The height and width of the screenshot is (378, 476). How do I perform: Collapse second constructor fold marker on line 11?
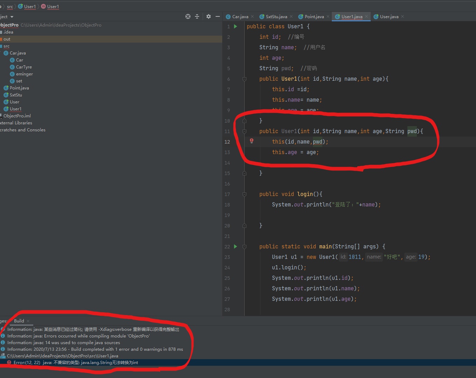244,131
